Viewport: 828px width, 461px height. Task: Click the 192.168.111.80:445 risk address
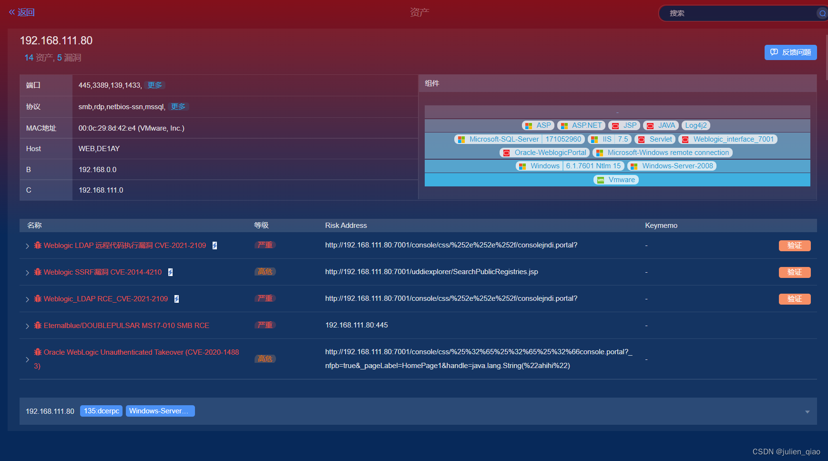pyautogui.click(x=357, y=325)
